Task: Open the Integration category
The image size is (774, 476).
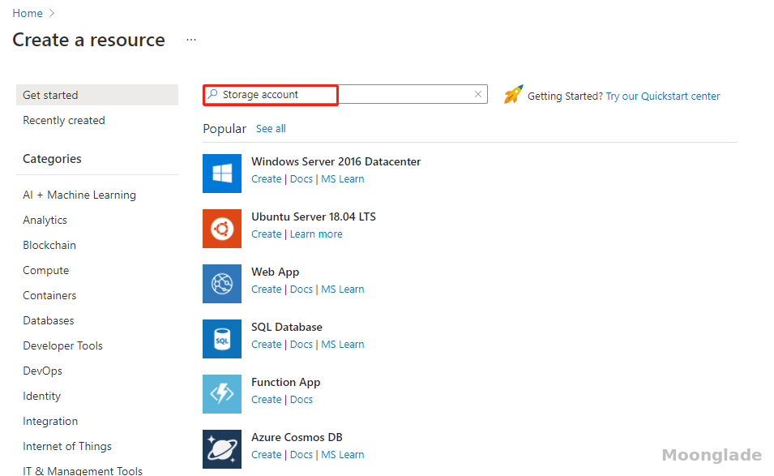Action: coord(50,421)
